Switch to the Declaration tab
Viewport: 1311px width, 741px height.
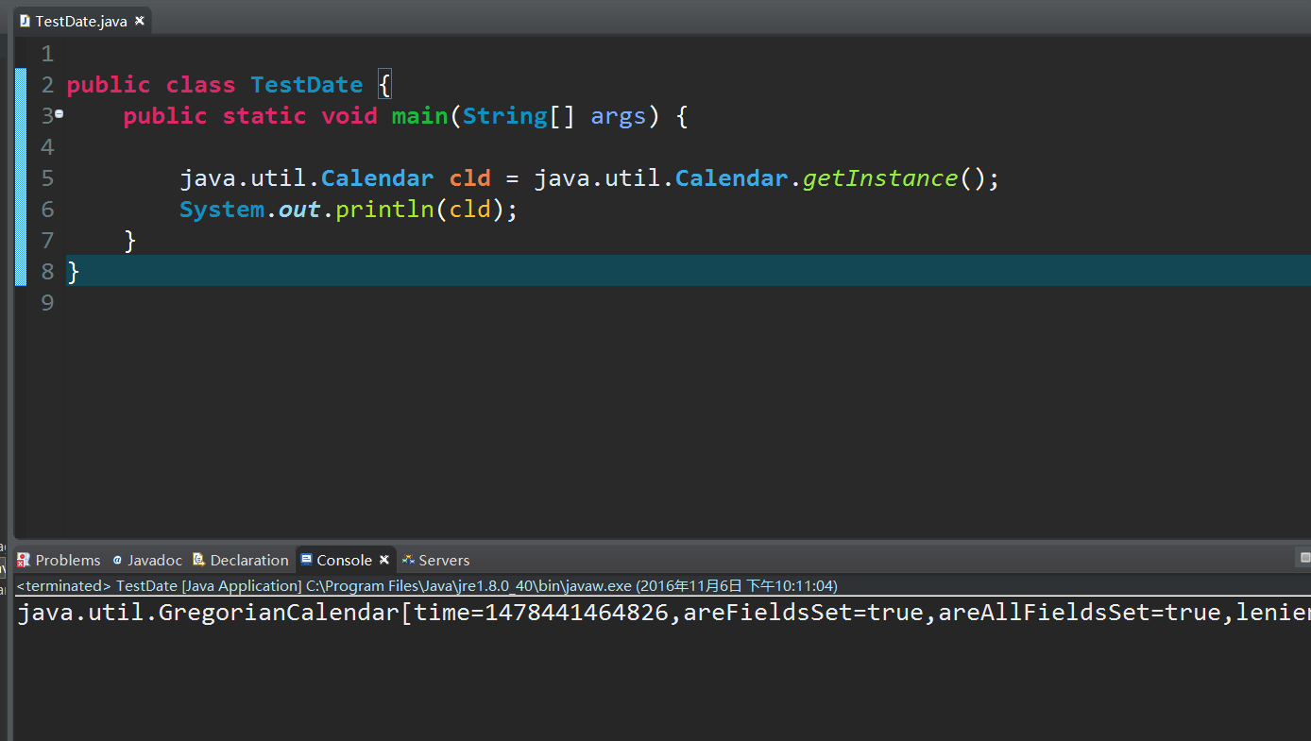248,560
